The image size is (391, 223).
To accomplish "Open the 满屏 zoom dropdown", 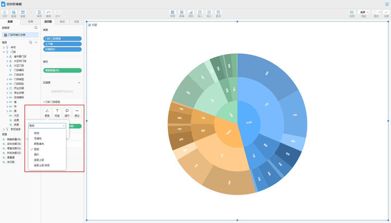I will coord(364,12).
